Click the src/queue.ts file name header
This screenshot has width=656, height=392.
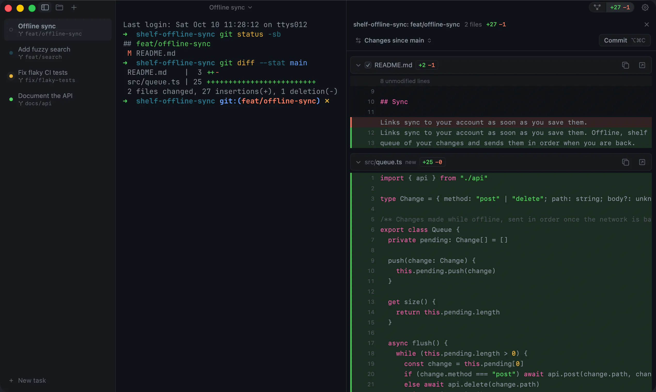(x=383, y=162)
